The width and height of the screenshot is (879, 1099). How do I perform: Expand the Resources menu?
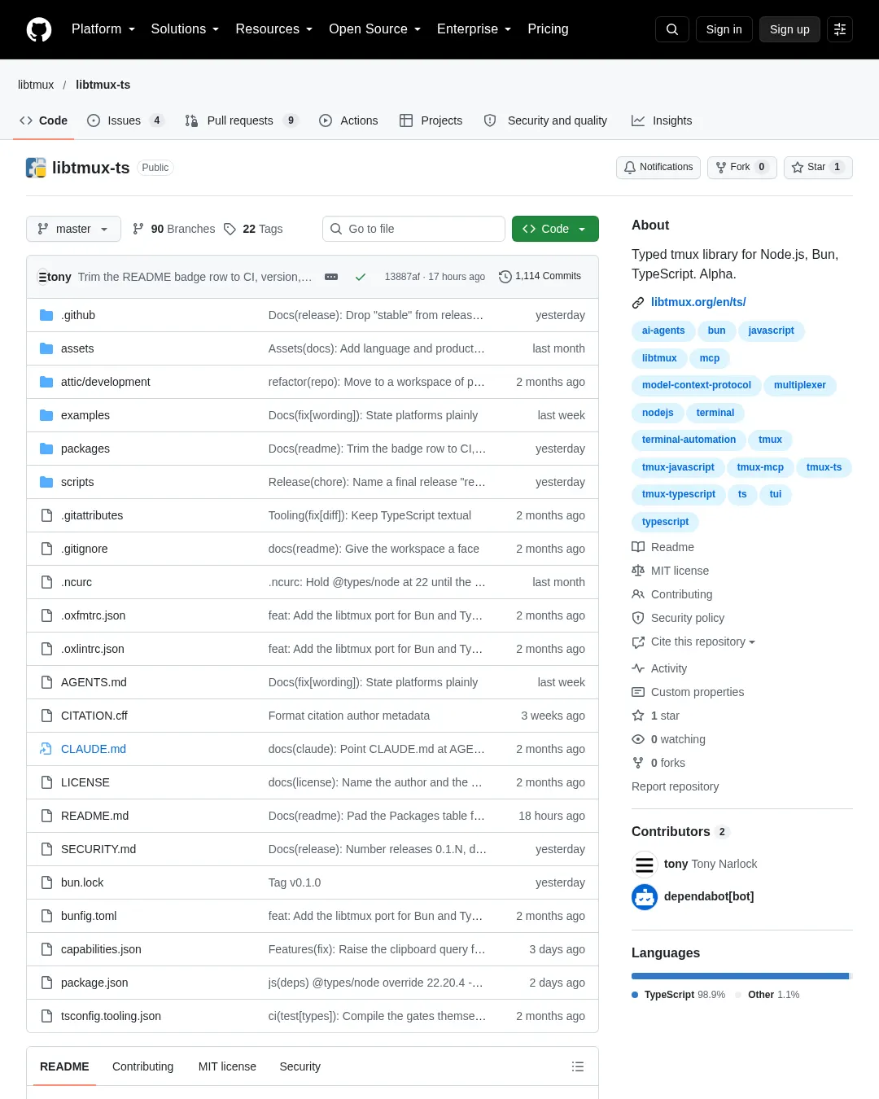[x=273, y=29]
